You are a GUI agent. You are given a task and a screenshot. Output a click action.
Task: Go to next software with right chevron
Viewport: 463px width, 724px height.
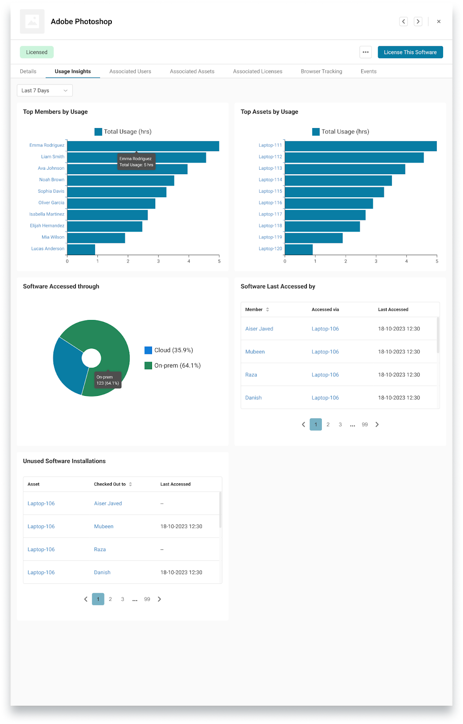click(x=418, y=21)
